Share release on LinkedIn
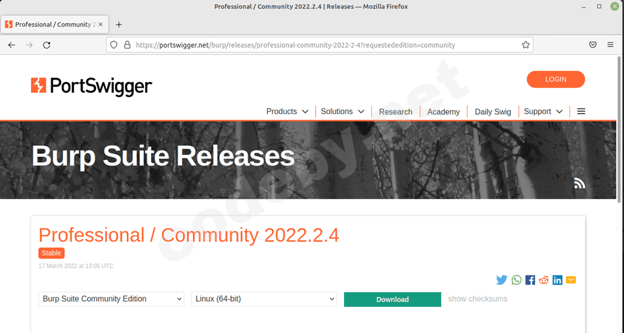 pyautogui.click(x=557, y=280)
